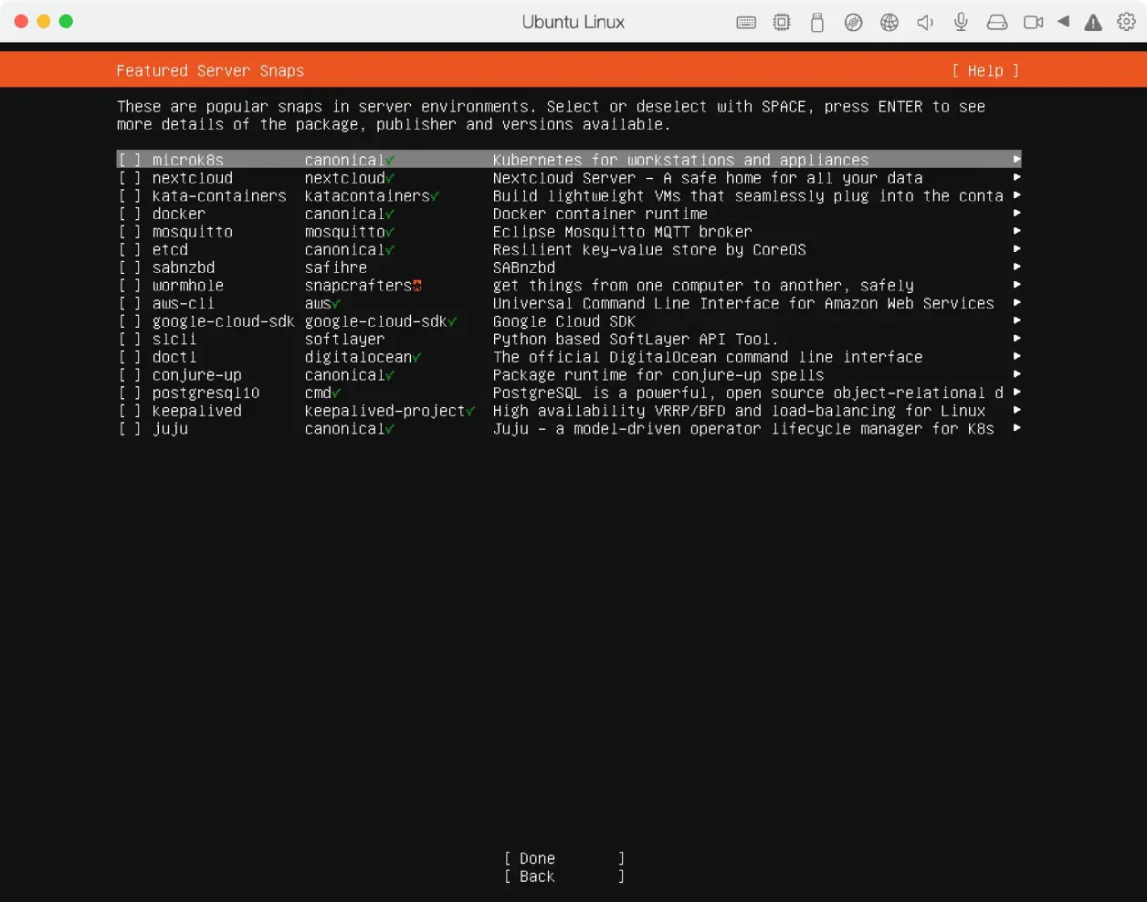Click 'Docker container runtime' description
The width and height of the screenshot is (1147, 902).
click(x=600, y=214)
